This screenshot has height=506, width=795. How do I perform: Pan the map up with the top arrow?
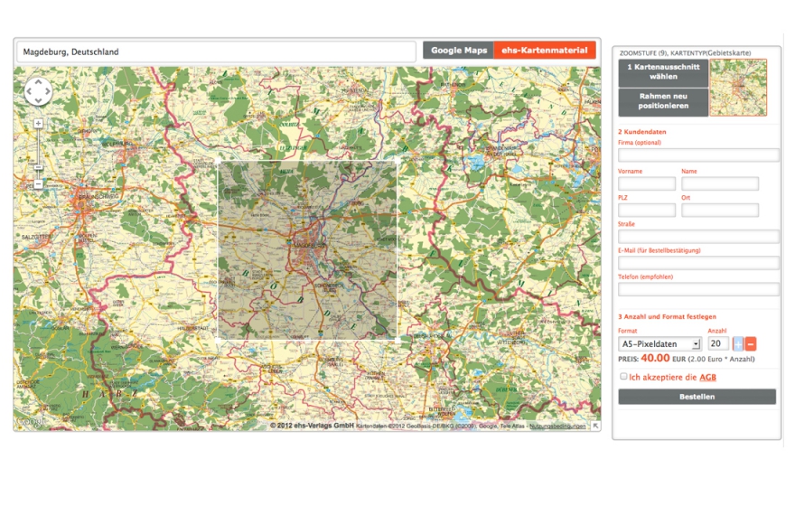(38, 82)
